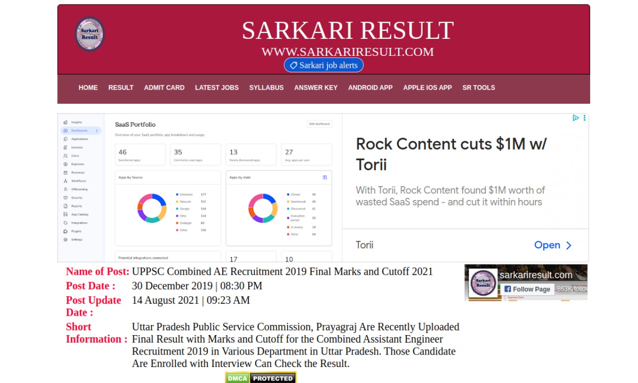Click the Uttar Pradesh Public Service Commission paragraph
The width and height of the screenshot is (638, 383).
tap(296, 345)
